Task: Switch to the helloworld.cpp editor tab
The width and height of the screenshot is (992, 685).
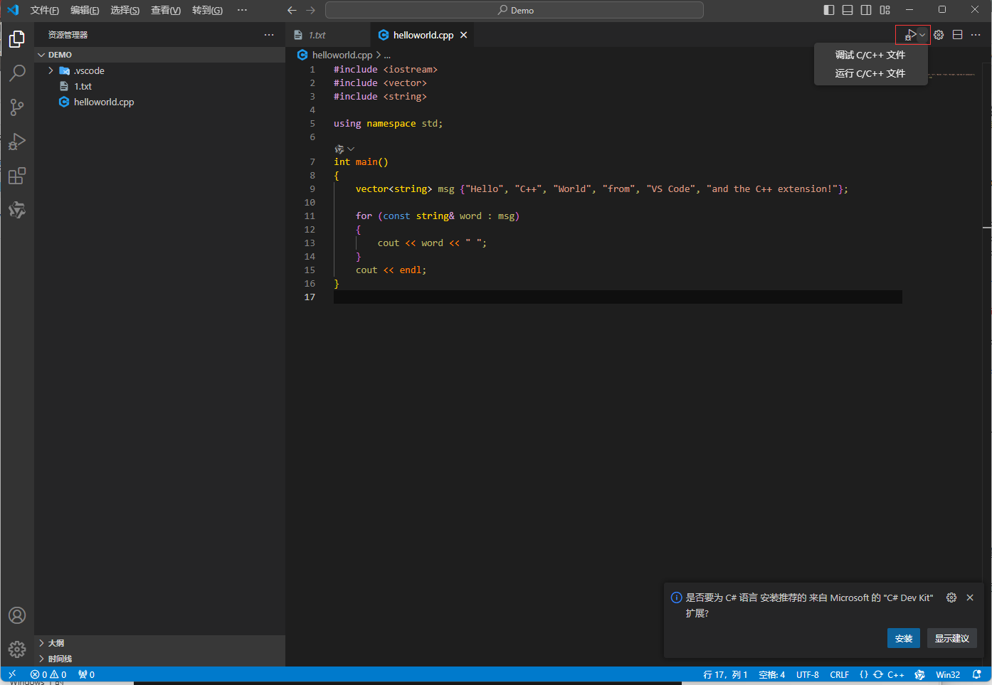Action: tap(423, 35)
